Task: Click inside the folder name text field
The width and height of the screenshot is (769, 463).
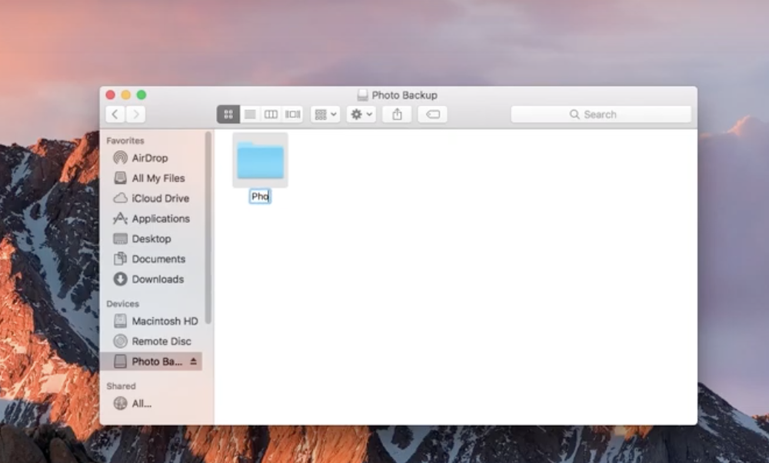Action: (260, 197)
